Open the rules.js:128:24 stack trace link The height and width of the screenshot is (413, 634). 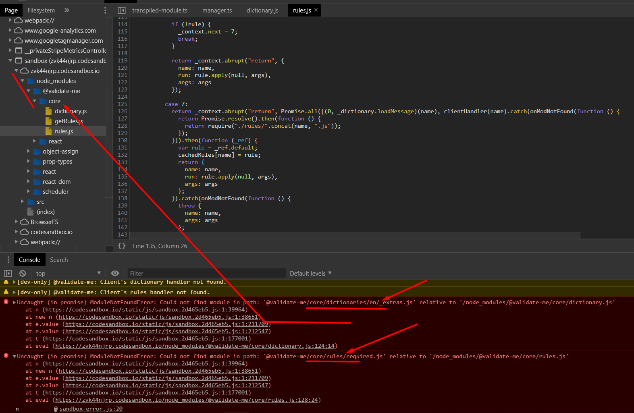186,400
